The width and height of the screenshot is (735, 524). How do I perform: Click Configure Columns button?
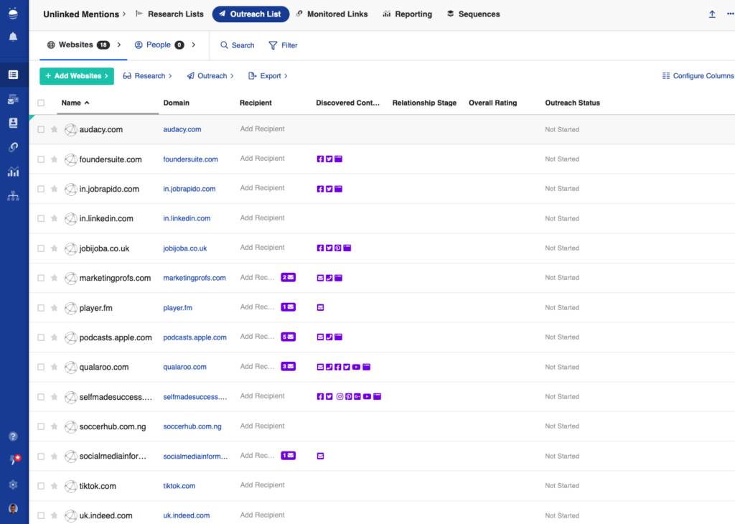pos(698,76)
